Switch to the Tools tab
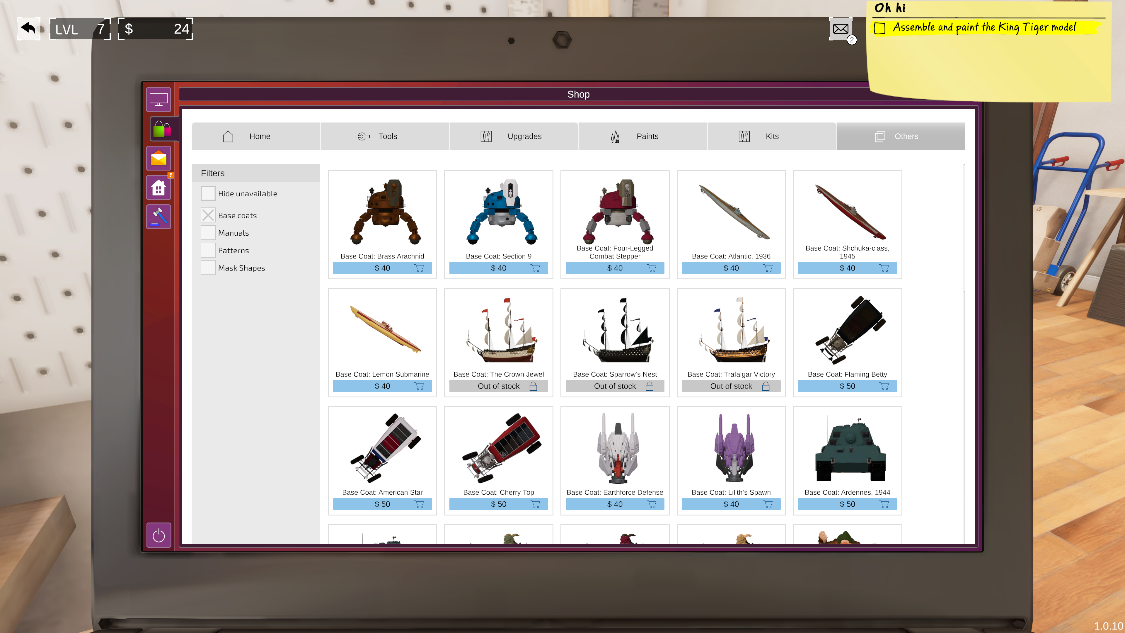The width and height of the screenshot is (1125, 633). click(385, 136)
